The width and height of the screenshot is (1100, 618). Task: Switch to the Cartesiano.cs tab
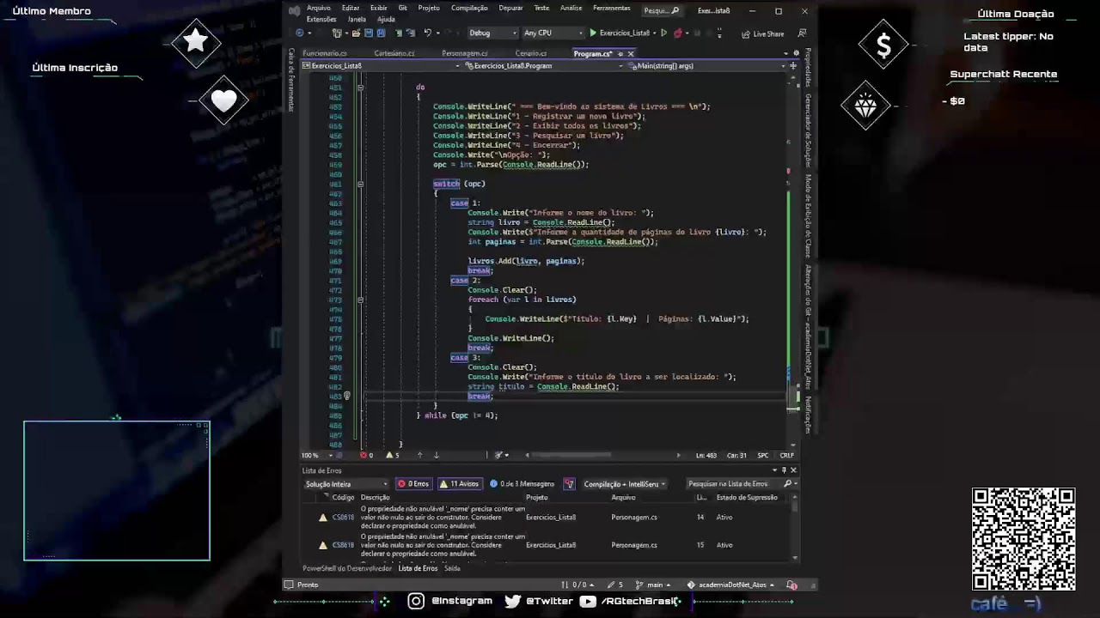point(394,53)
